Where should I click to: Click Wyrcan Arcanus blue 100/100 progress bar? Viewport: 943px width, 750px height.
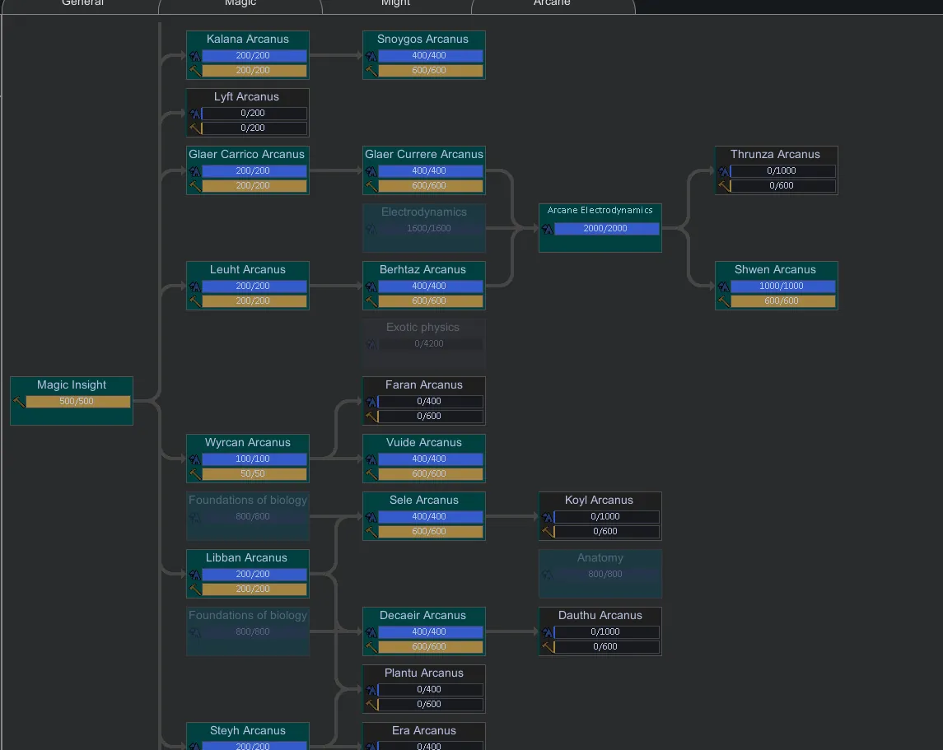tap(253, 459)
